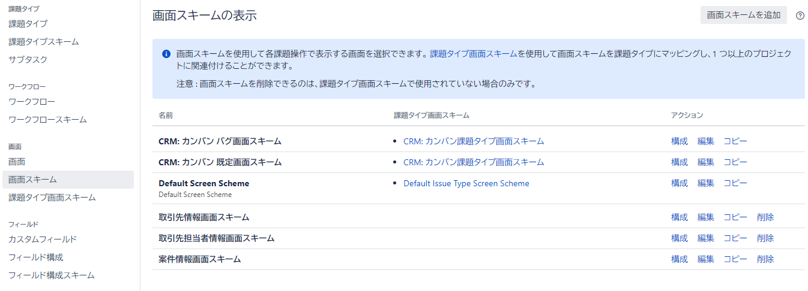Open 課題タイプスキーム in the sidebar
Viewport: 808px width, 291px height.
pos(44,41)
